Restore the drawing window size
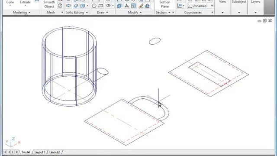Screen dimensions: 277x156 pos(264,21)
